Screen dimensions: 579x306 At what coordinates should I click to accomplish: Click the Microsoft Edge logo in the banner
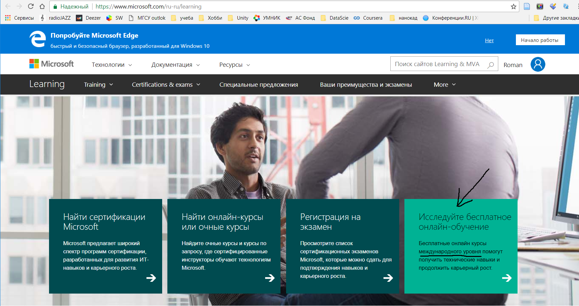(38, 39)
